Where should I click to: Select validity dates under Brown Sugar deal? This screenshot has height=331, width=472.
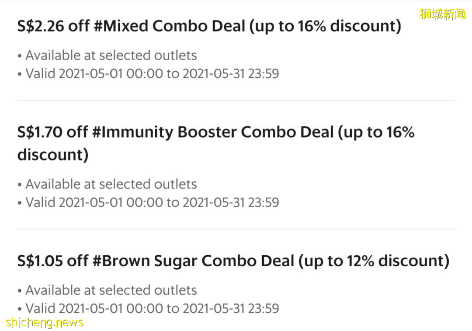pos(152,308)
